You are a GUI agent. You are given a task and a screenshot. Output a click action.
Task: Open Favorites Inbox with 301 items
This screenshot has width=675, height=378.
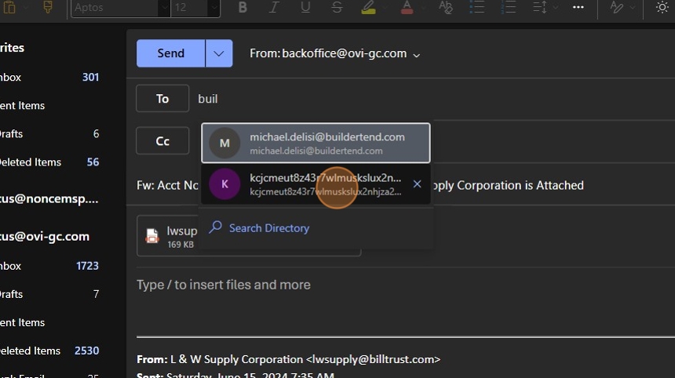(x=49, y=78)
